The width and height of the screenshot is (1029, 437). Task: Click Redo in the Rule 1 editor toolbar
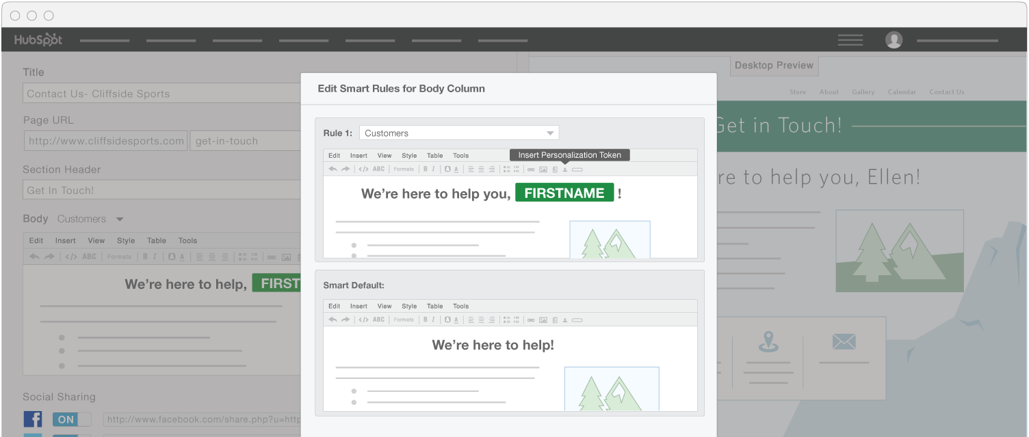pyautogui.click(x=346, y=169)
